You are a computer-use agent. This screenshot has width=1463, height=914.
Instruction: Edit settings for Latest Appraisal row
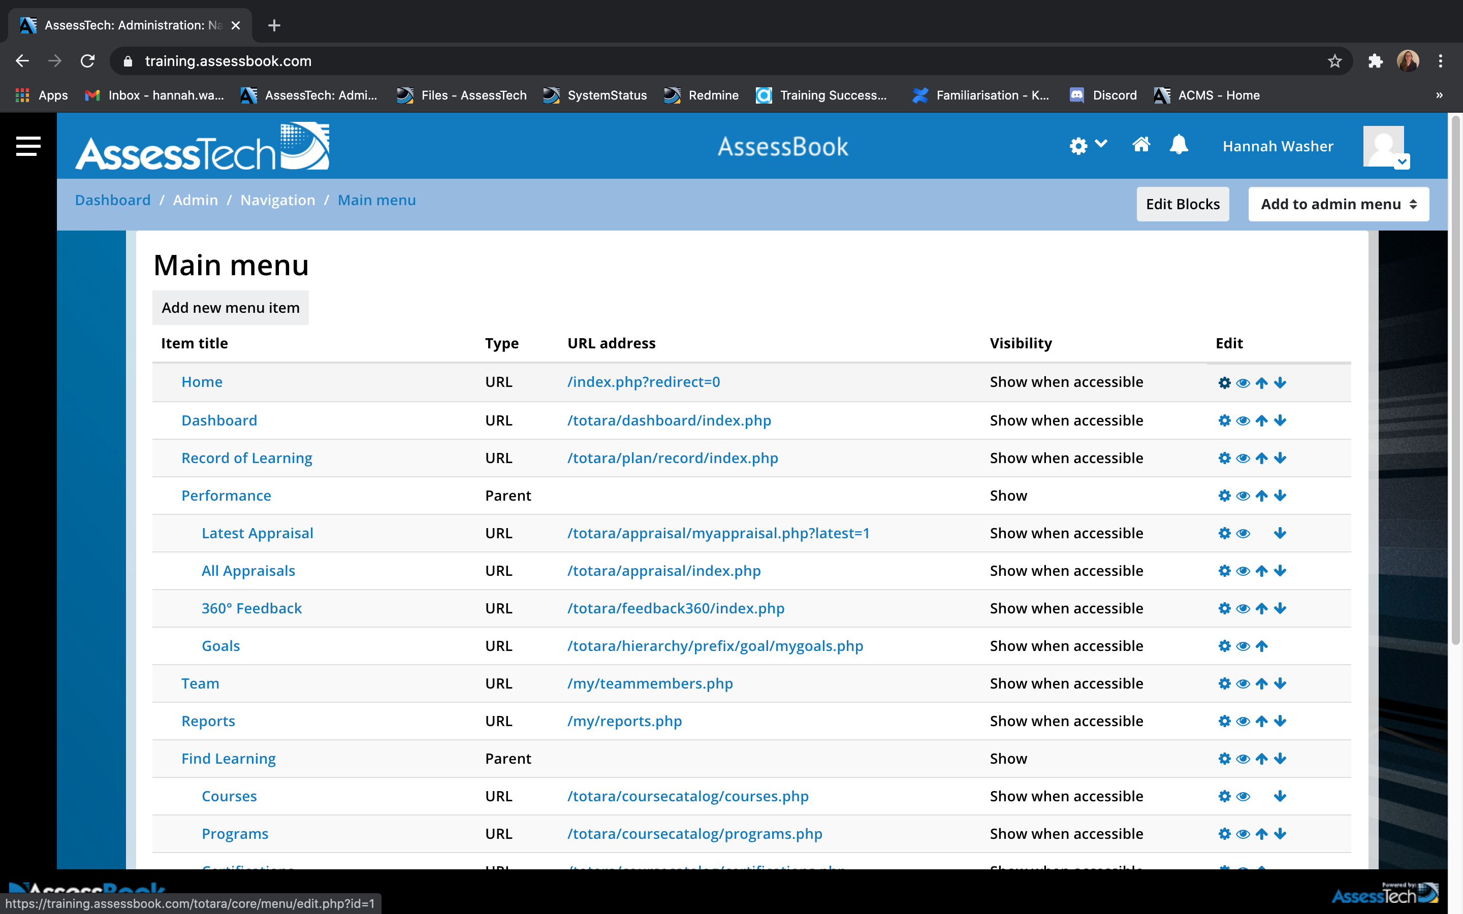coord(1224,533)
